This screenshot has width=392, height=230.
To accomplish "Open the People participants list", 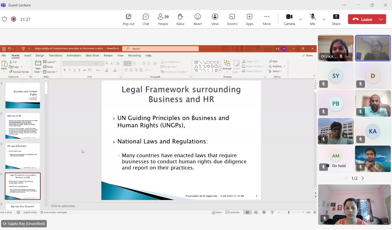I will (x=163, y=19).
